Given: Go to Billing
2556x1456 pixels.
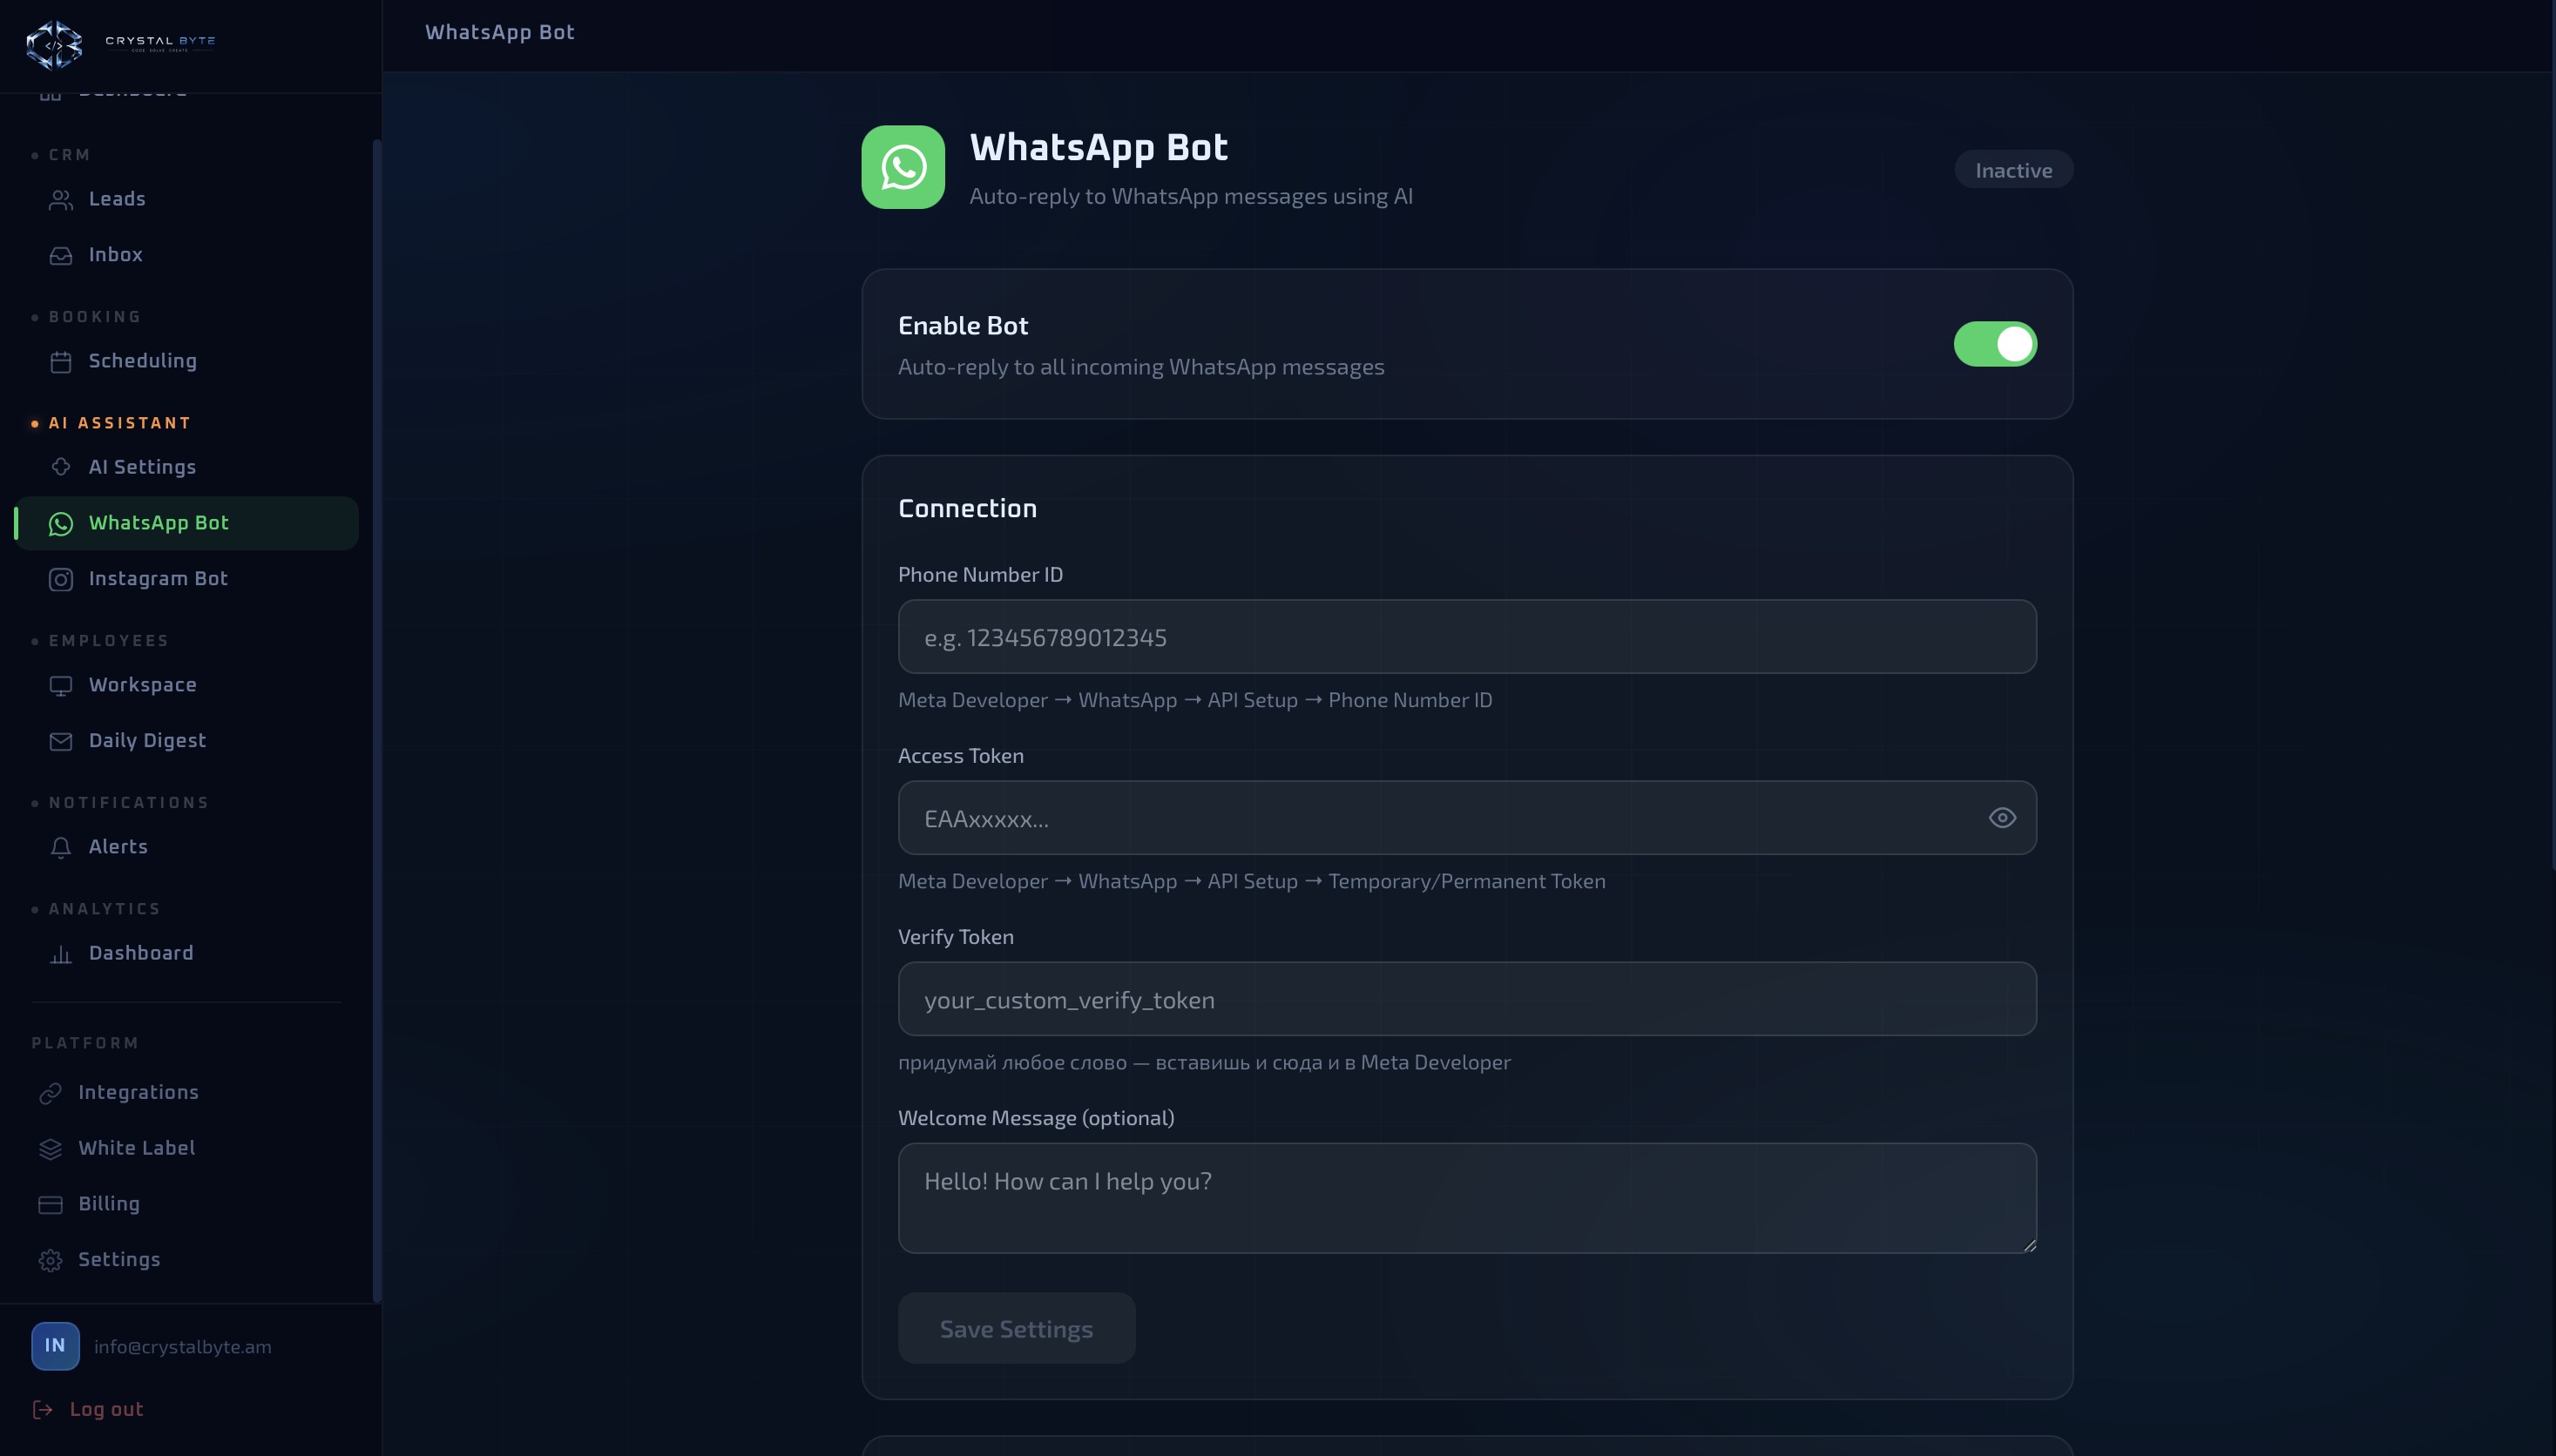Looking at the screenshot, I should 186,1204.
